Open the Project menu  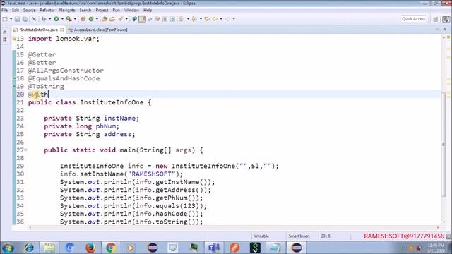tap(102, 11)
